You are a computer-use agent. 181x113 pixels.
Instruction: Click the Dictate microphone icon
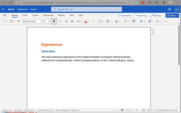pos(141,21)
